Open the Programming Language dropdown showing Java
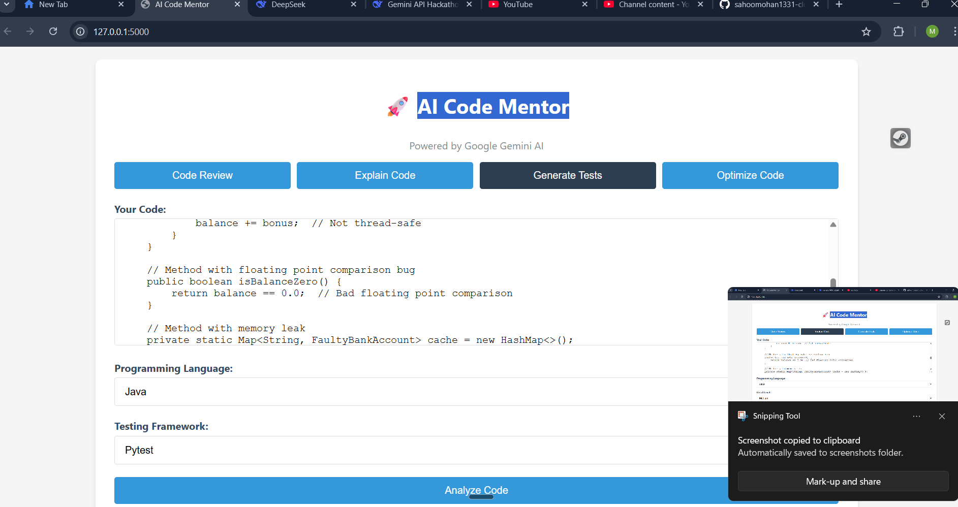958x507 pixels. (x=421, y=392)
